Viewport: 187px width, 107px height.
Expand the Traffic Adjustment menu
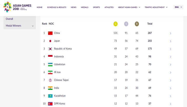[156, 7]
